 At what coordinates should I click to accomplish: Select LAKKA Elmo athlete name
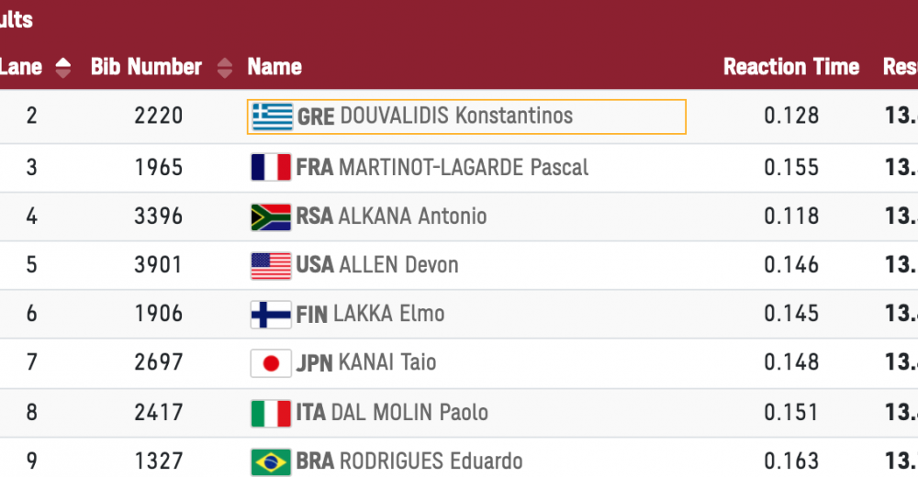coord(391,314)
